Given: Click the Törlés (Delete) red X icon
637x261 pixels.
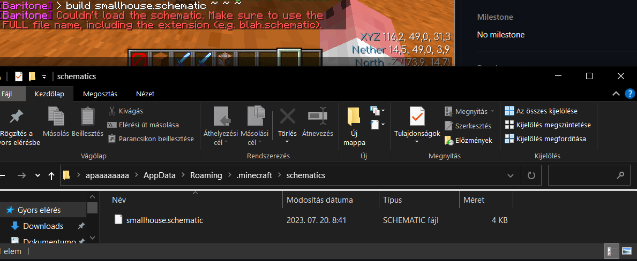Looking at the screenshot, I should click(x=288, y=116).
